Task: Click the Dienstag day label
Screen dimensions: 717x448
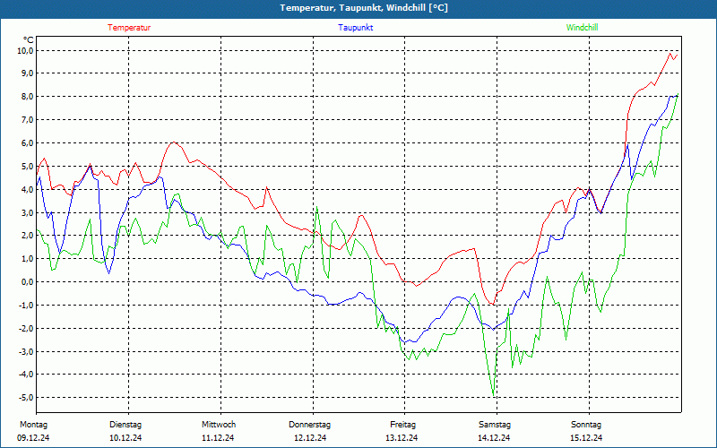Action: 125,425
